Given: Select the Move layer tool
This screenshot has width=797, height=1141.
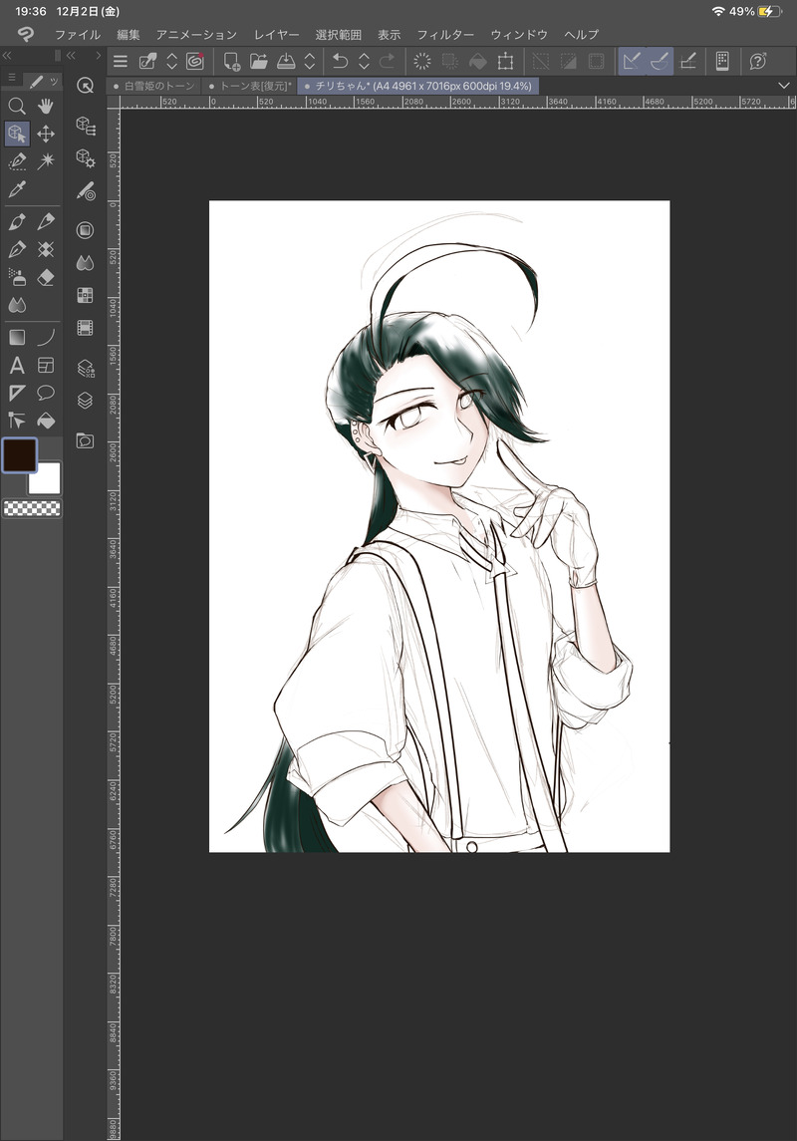Looking at the screenshot, I should 46,134.
